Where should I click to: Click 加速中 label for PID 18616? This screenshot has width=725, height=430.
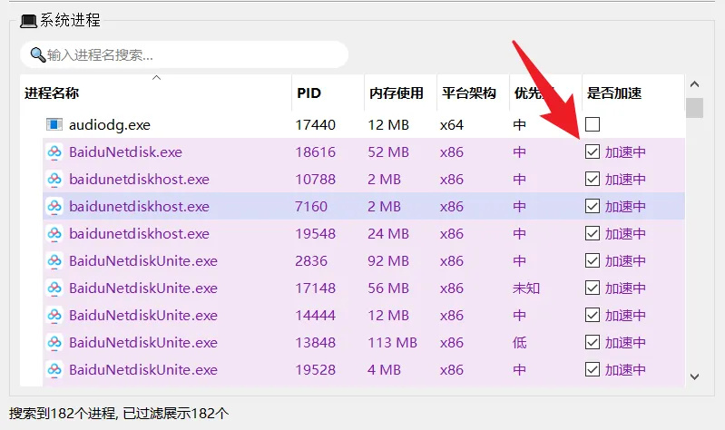[x=625, y=152]
